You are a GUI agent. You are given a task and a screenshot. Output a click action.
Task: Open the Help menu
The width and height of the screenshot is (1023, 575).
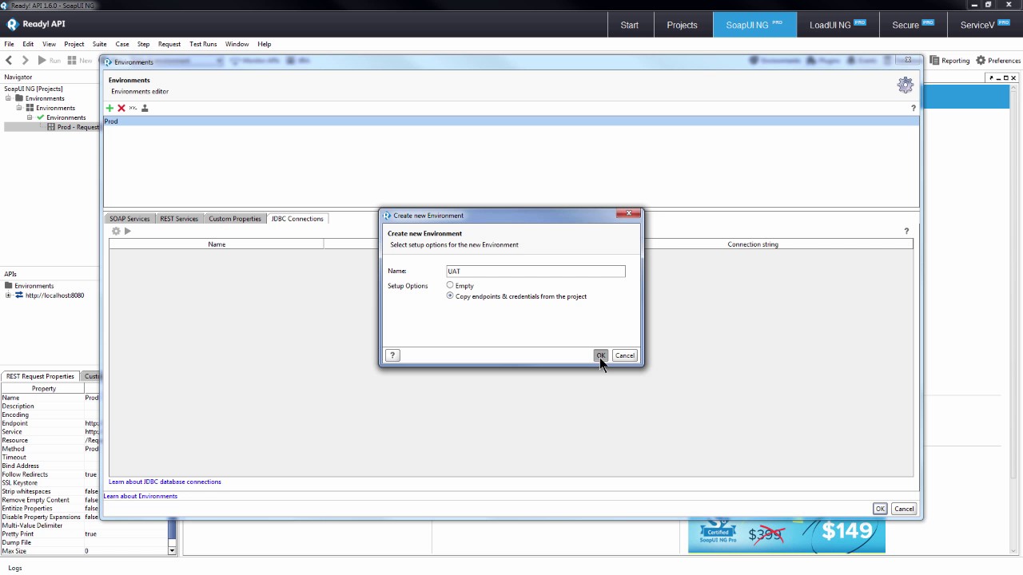tap(264, 44)
